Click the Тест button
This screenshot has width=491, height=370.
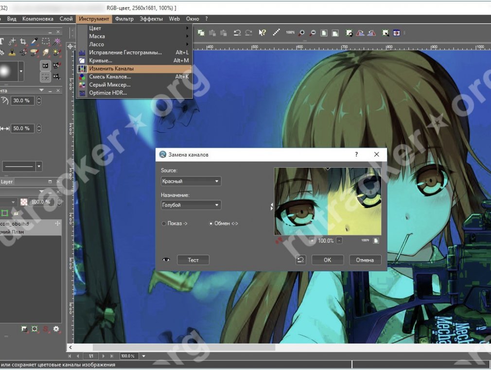[x=193, y=260]
